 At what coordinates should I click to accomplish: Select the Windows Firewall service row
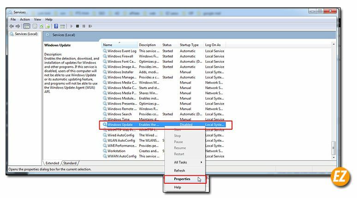pyautogui.click(x=163, y=56)
